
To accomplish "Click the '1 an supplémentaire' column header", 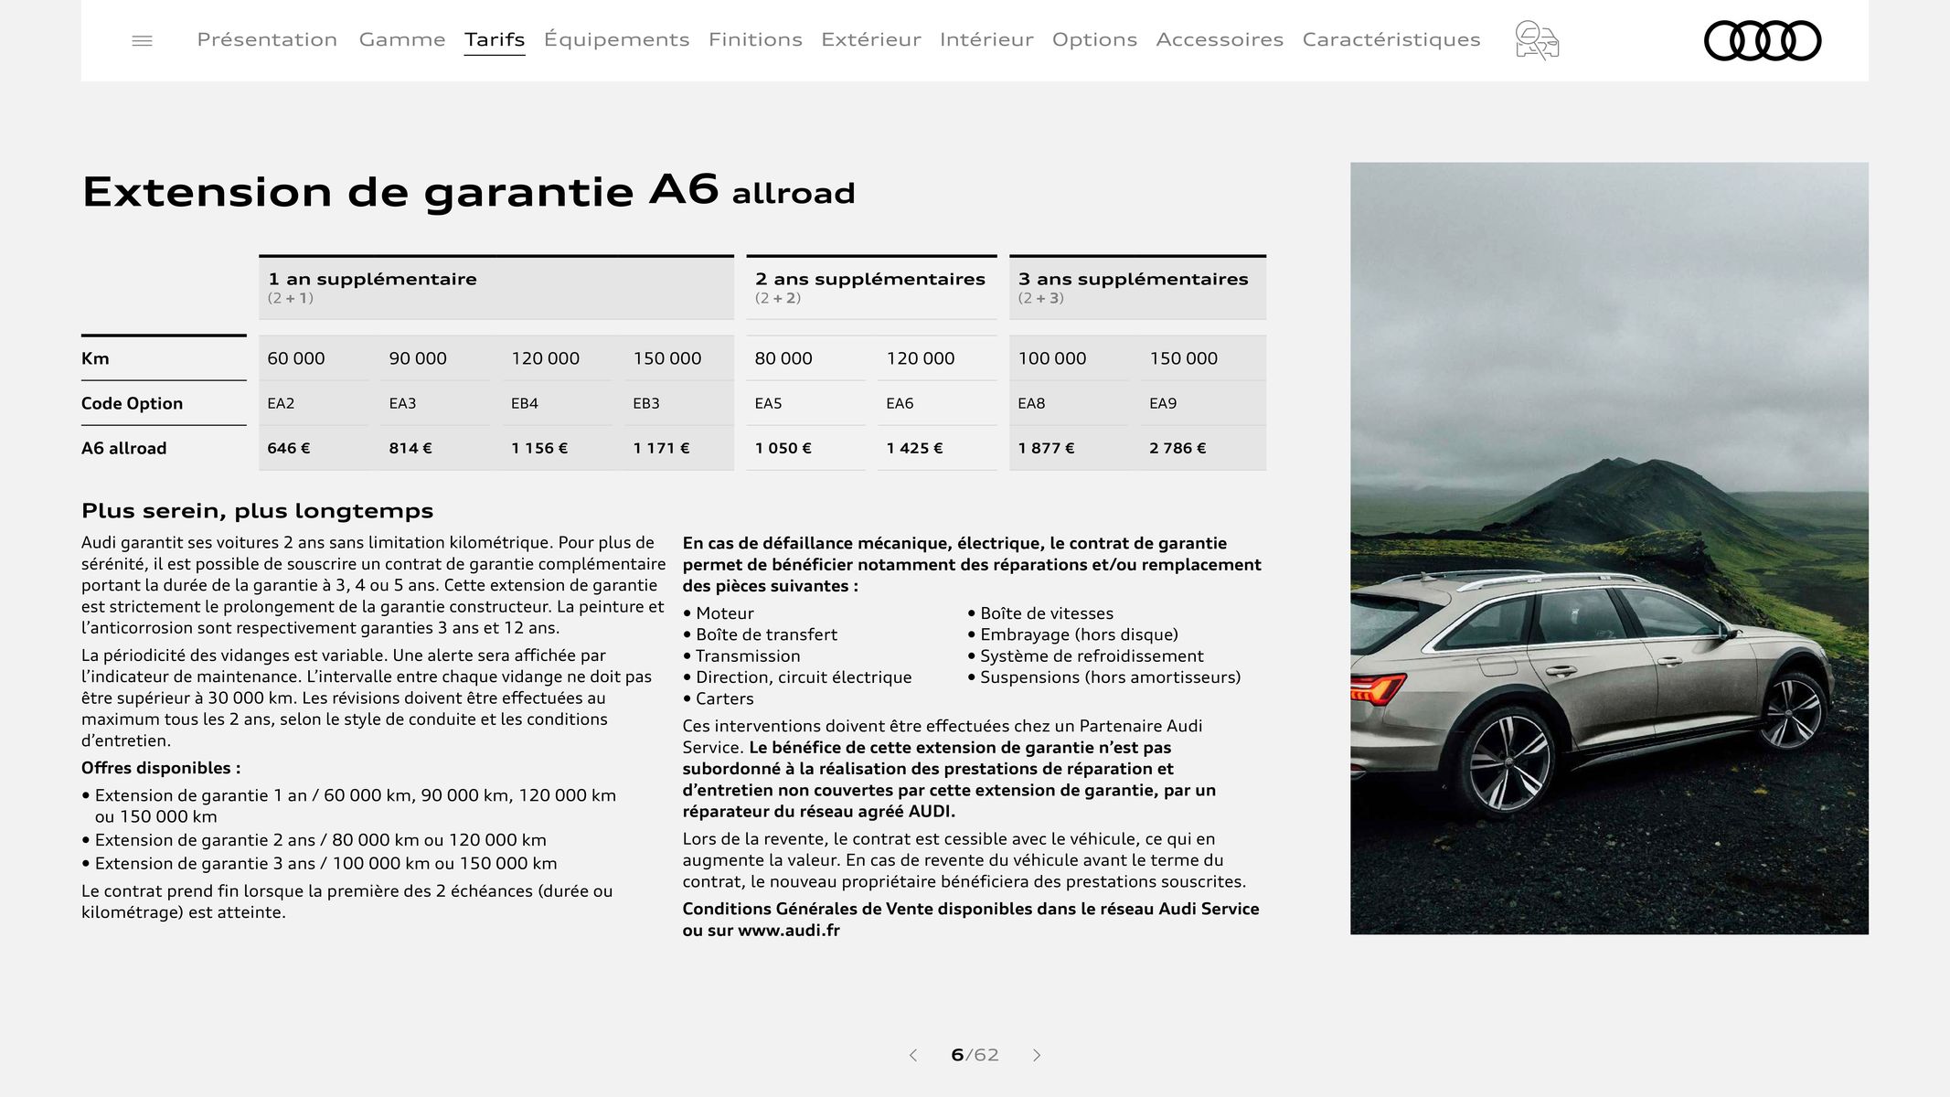I will tap(496, 288).
